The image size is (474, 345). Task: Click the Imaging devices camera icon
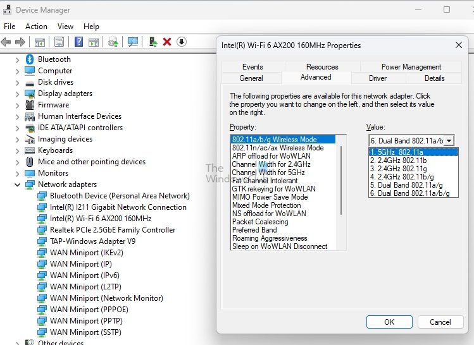pyautogui.click(x=30, y=139)
